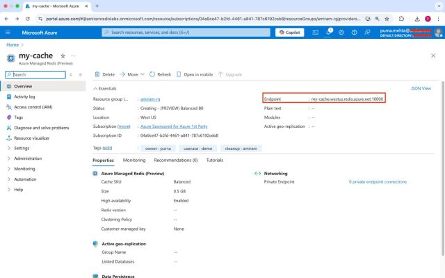Bookmark the page with the star icon

(387, 19)
